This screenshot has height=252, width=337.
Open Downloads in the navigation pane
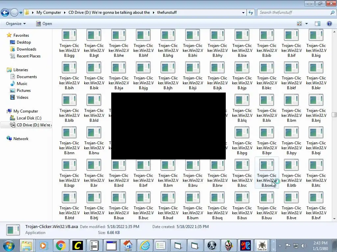(26, 49)
